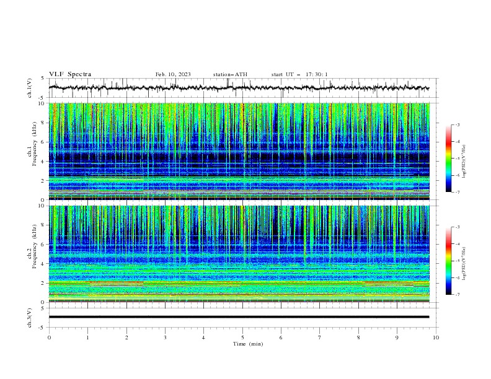The width and height of the screenshot is (491, 379).
Task: Click the time axis tick label '8'
Action: [x=358, y=338]
